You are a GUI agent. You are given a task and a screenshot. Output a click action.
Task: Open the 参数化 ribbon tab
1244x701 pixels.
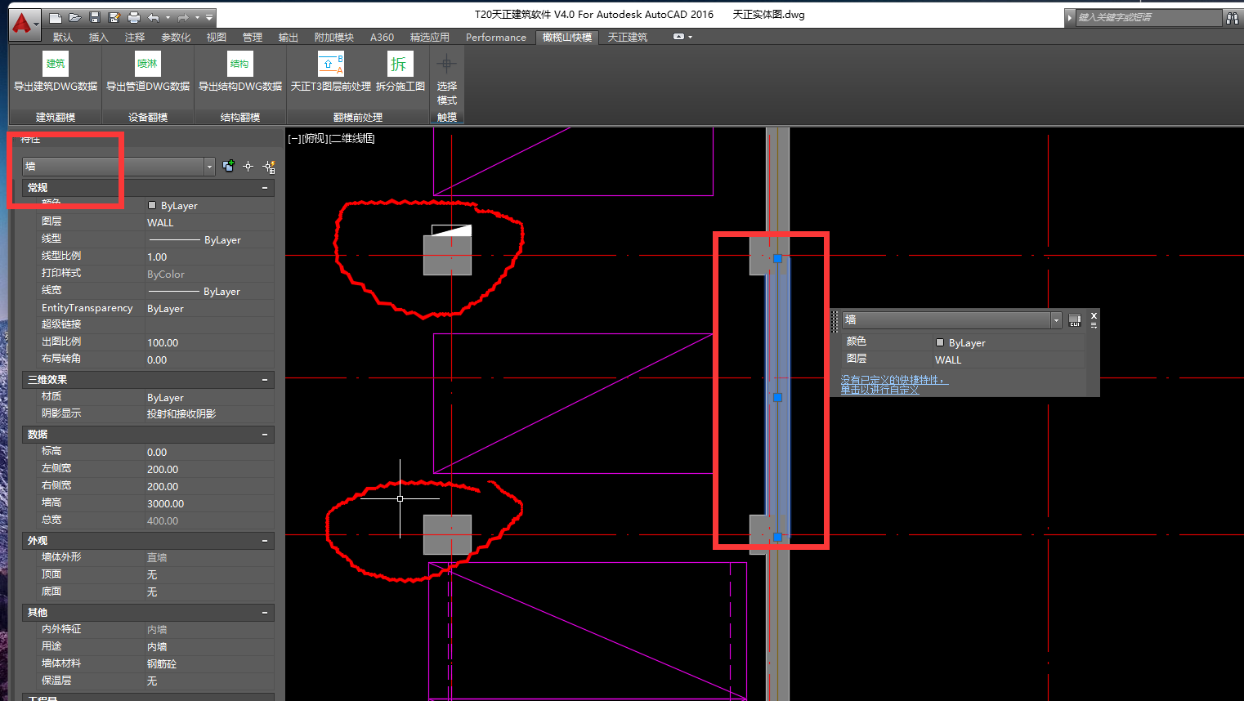176,38
